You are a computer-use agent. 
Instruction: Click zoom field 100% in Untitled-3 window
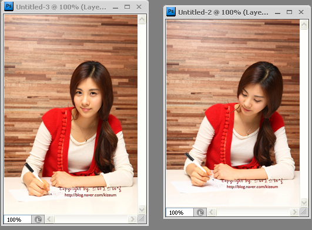pyautogui.click(x=18, y=219)
